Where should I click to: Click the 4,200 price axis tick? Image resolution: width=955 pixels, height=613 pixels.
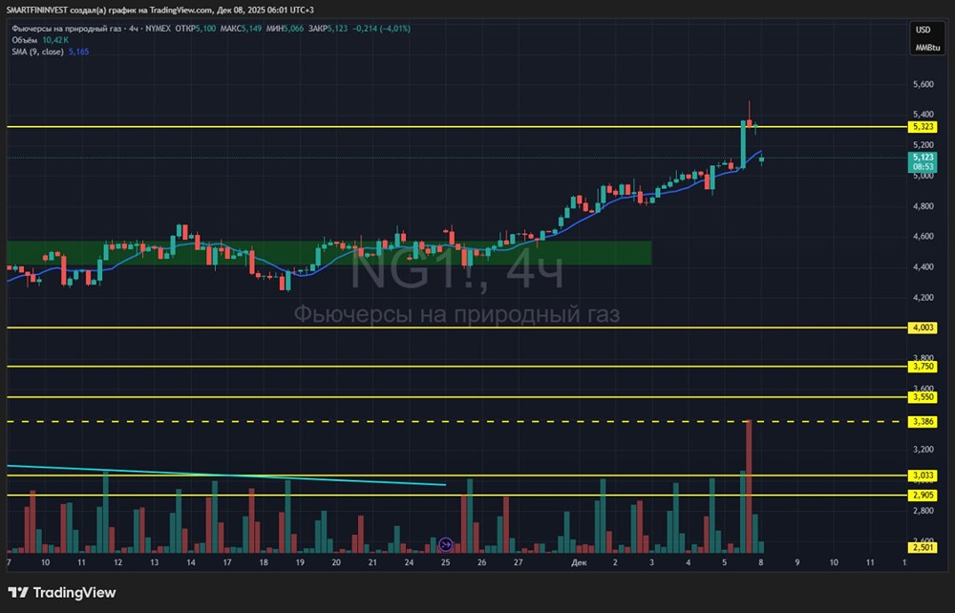click(923, 297)
